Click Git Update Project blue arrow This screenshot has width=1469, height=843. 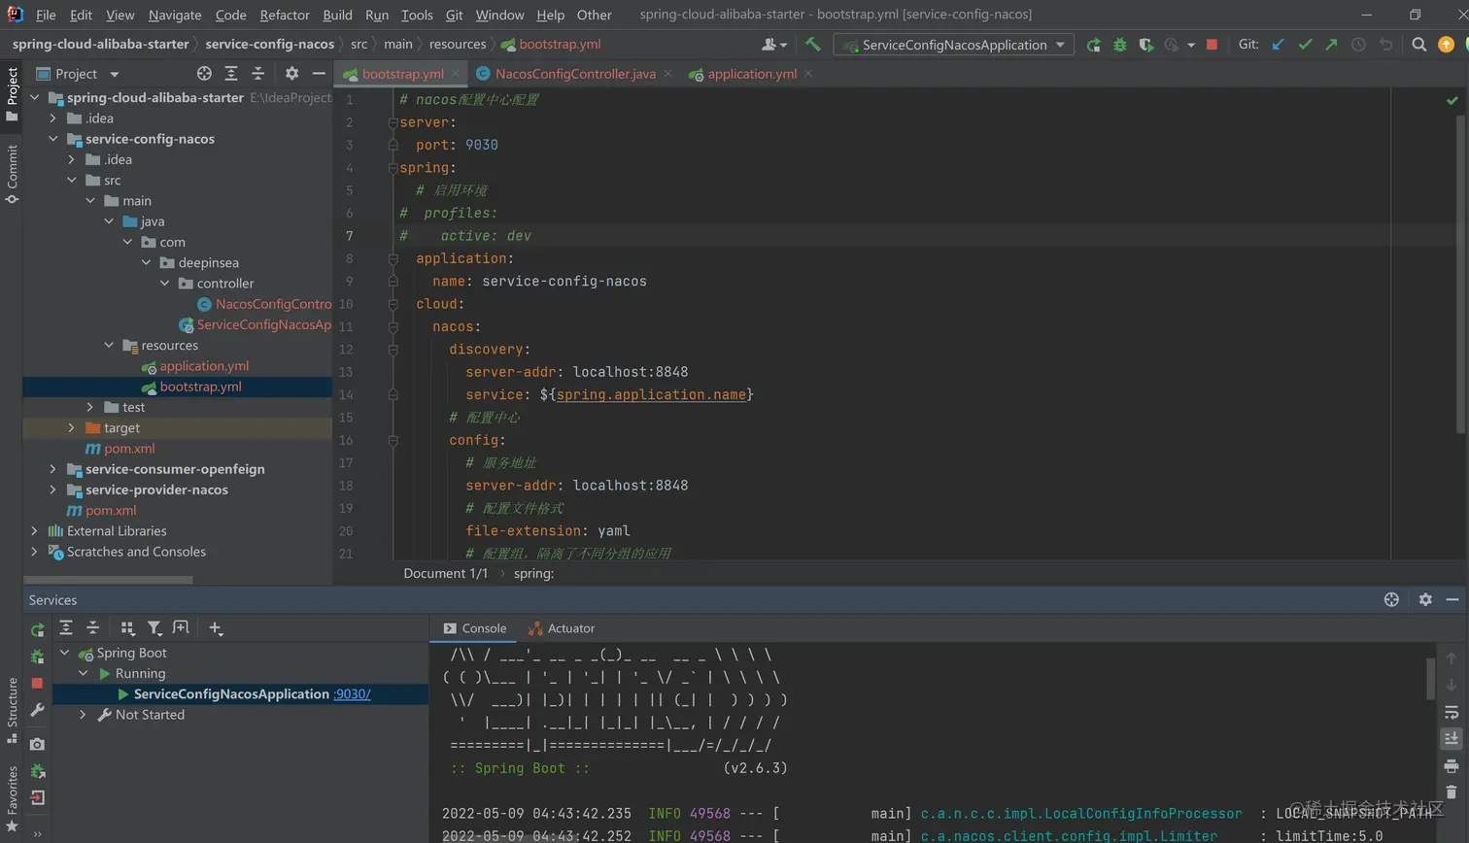(1279, 45)
